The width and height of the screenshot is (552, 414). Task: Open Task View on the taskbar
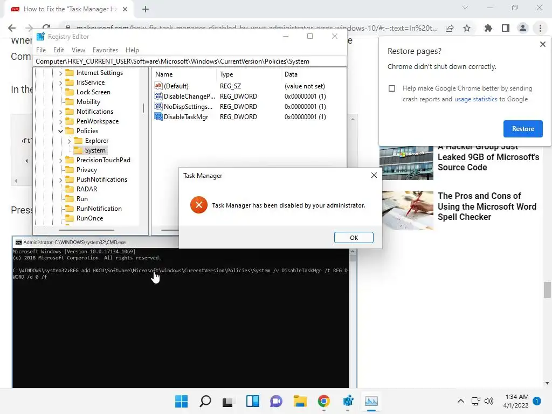(228, 401)
